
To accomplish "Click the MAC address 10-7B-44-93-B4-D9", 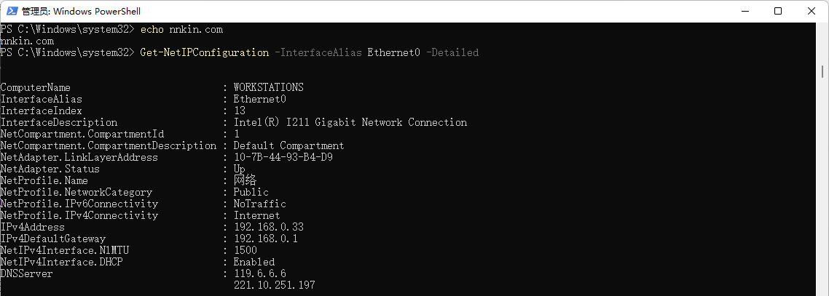I will [283, 157].
